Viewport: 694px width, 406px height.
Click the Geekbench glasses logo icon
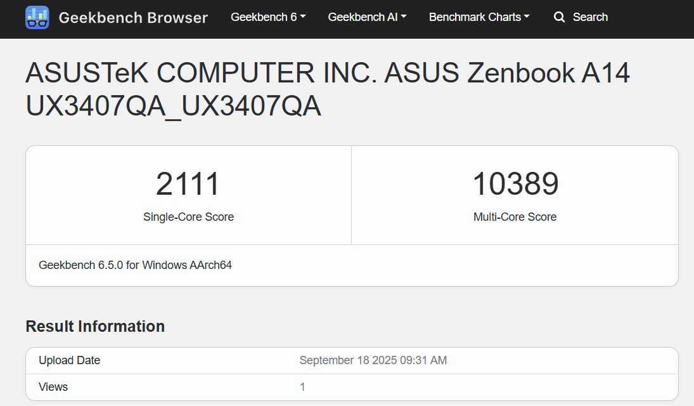pos(37,17)
